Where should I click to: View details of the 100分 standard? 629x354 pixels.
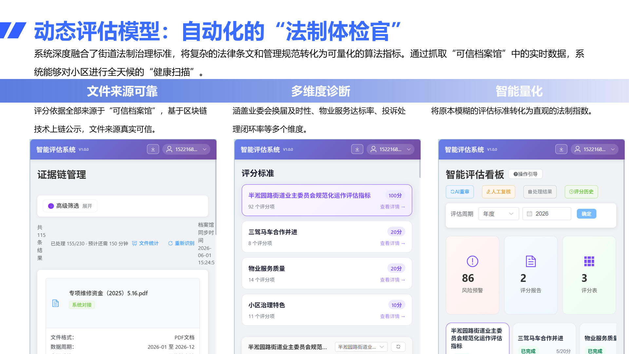click(392, 207)
